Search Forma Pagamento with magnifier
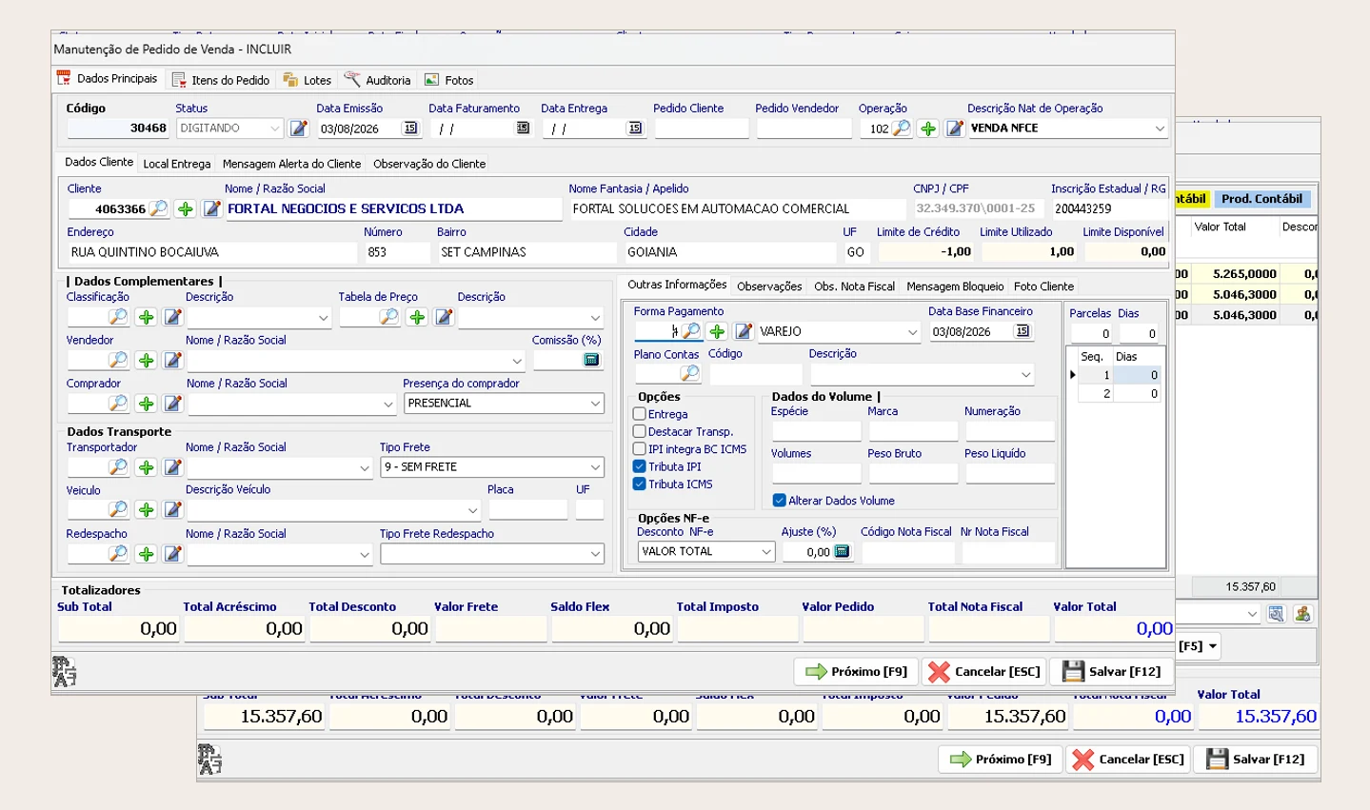1370x810 pixels. (691, 331)
